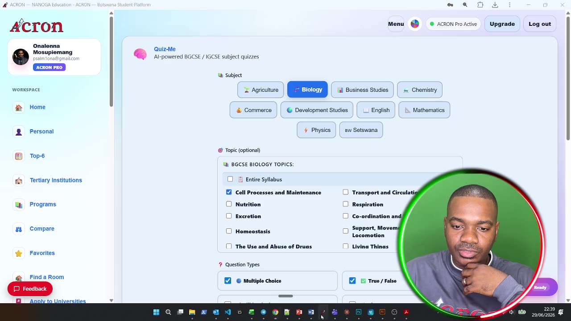The height and width of the screenshot is (321, 571).
Task: Open File Explorer from the taskbar
Action: (192, 312)
